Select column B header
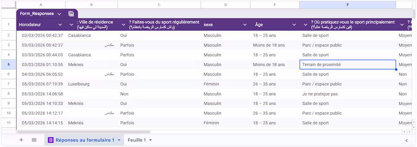The width and height of the screenshot is (417, 147). pos(91,5)
